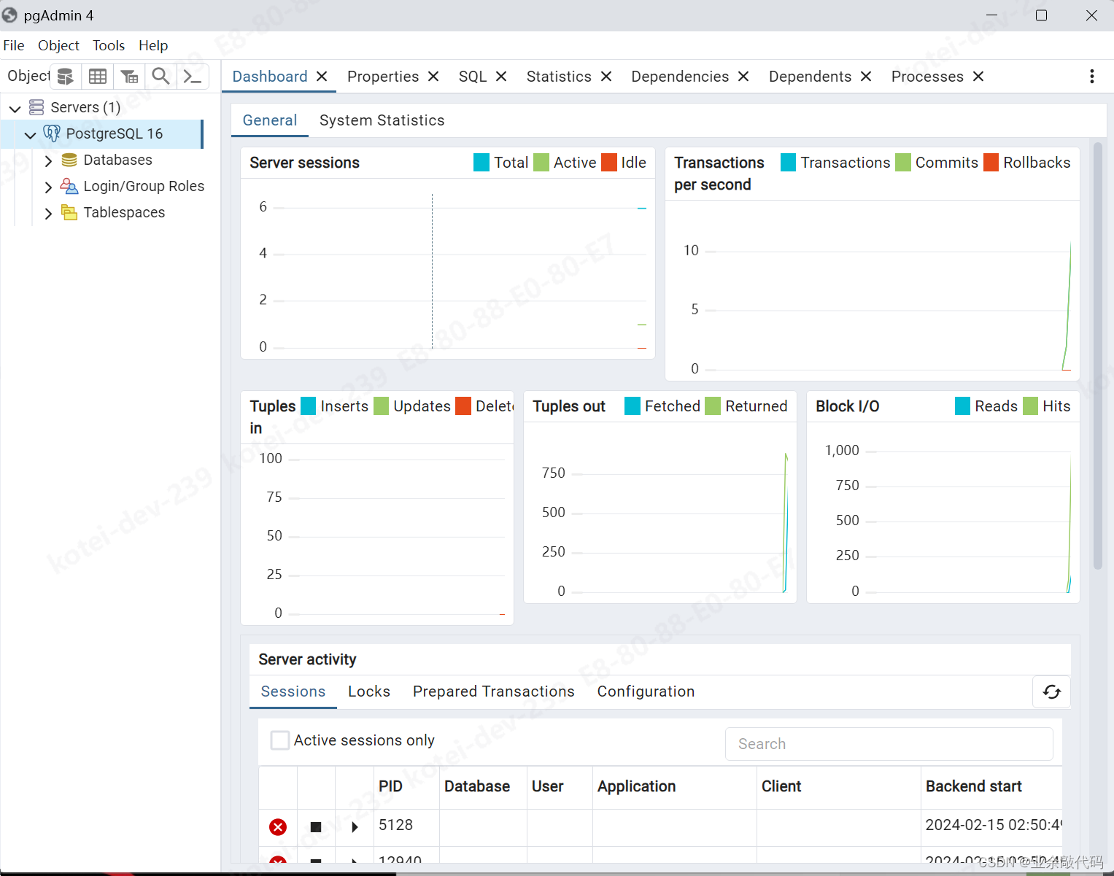Switch to the Dependencies tab
1114x876 pixels.
pos(680,77)
